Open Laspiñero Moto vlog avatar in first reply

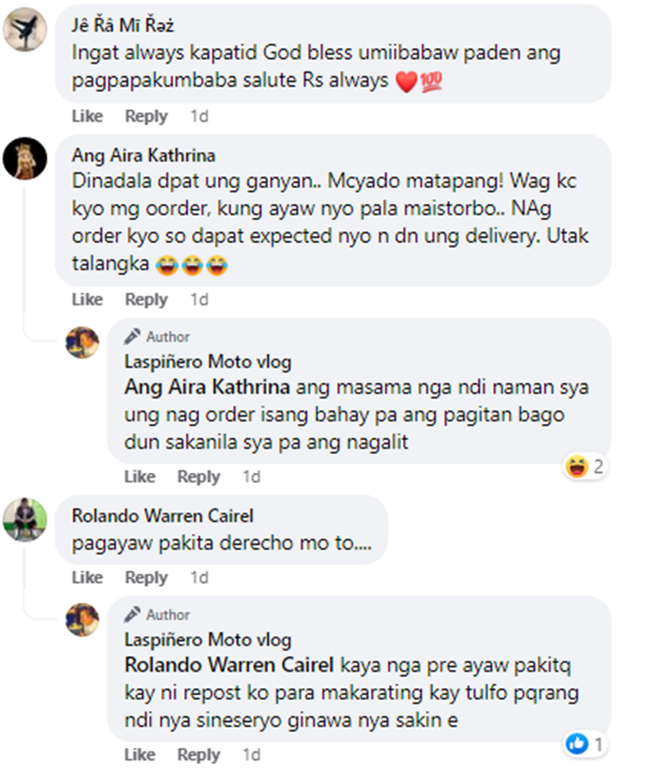click(82, 343)
